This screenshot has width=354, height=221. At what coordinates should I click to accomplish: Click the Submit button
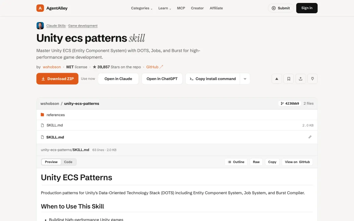pos(281,8)
